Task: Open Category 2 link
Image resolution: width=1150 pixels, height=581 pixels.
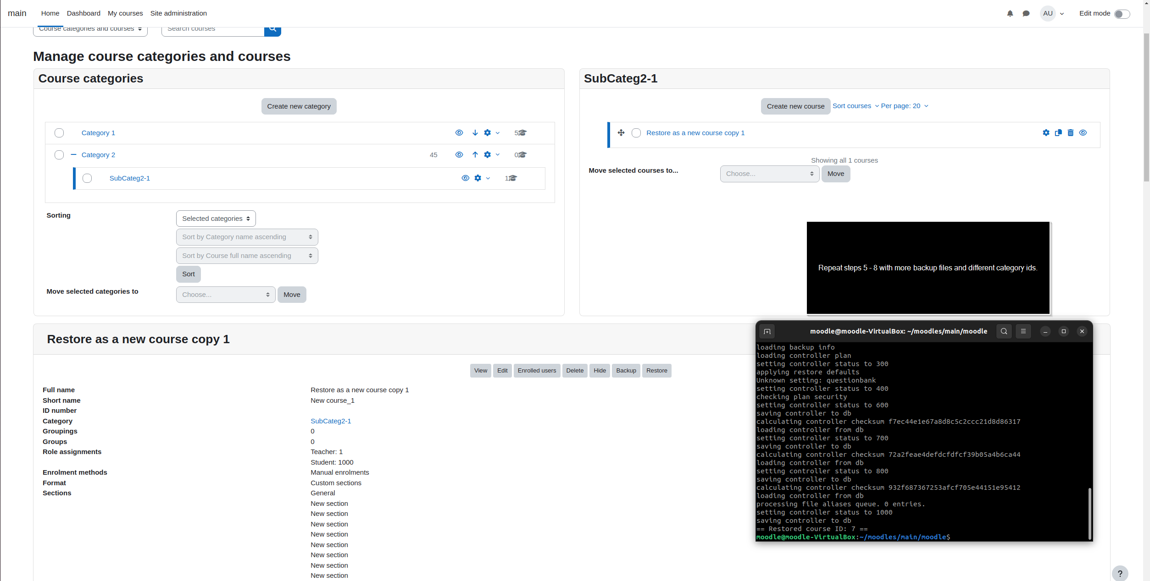Action: coord(98,155)
